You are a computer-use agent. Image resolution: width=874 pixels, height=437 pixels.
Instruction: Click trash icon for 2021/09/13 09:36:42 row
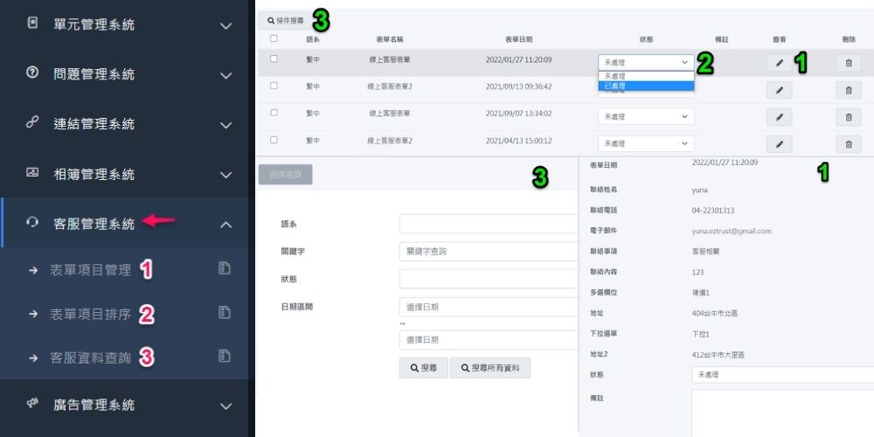point(849,90)
